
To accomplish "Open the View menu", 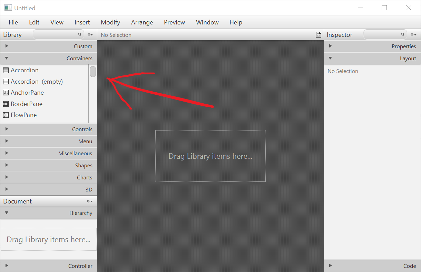I will click(x=57, y=22).
